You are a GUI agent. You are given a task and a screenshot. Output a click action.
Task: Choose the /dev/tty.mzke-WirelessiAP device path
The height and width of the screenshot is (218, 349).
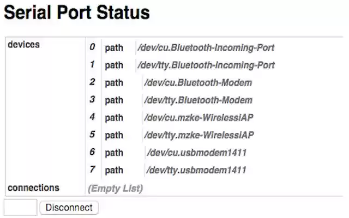click(199, 135)
